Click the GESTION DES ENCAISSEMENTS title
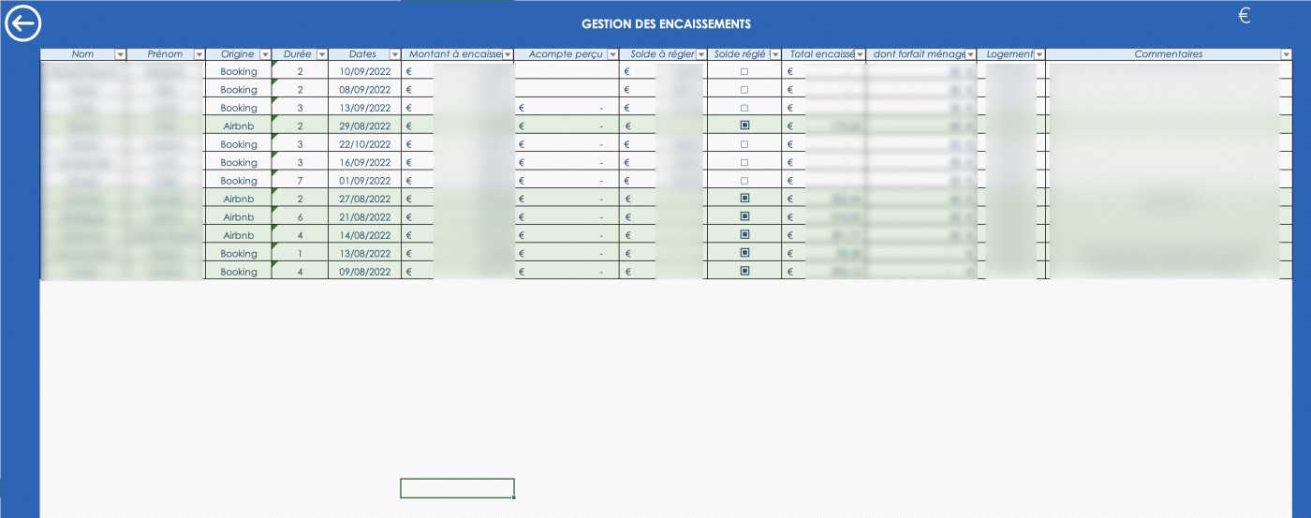The height and width of the screenshot is (518, 1311). point(666,24)
